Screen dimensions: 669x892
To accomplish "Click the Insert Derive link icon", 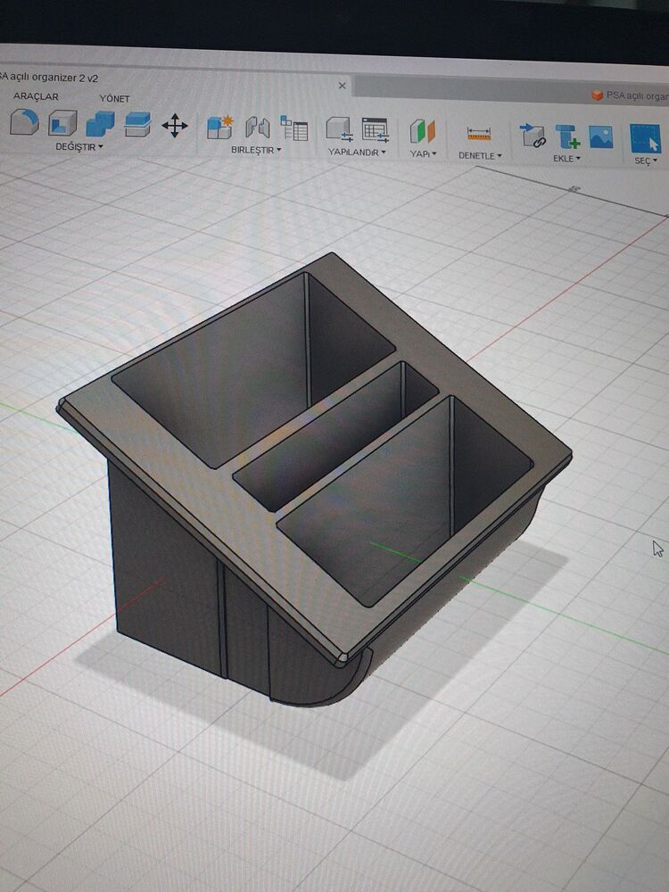I will pyautogui.click(x=533, y=136).
